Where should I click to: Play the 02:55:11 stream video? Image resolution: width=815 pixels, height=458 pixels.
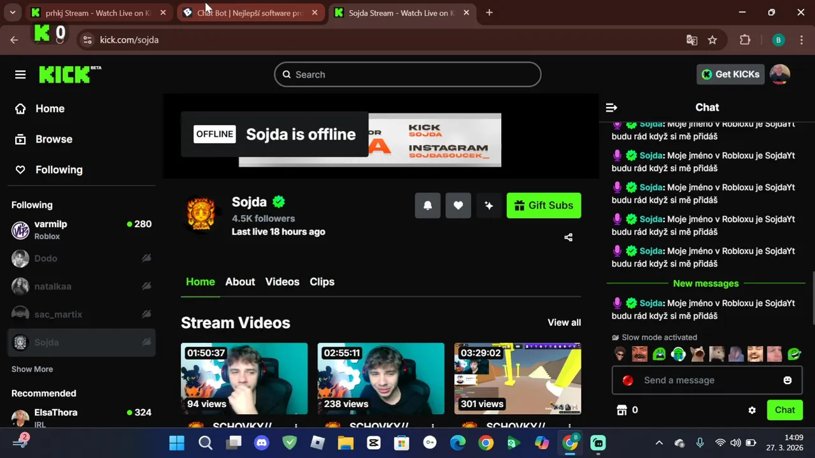tap(381, 378)
